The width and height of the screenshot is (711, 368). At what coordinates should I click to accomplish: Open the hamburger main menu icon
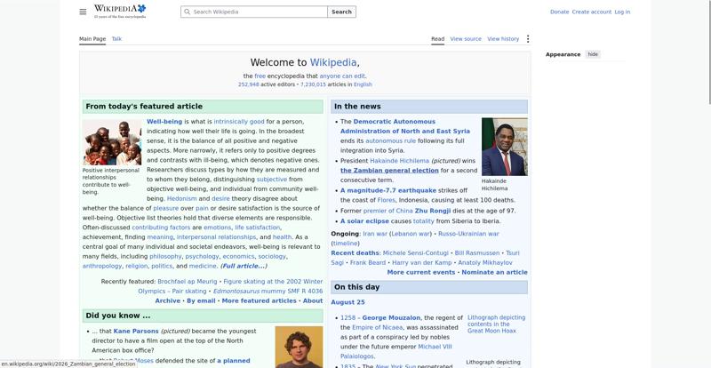coord(83,12)
